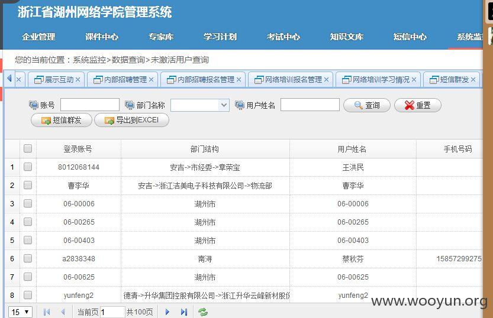
Task: Click the window icon on 内部招聘管理 tab
Action: click(98, 80)
